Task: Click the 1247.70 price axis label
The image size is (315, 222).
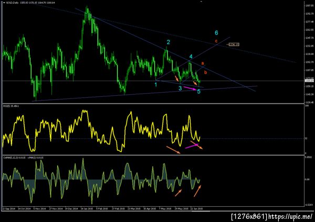Action: 310,38
